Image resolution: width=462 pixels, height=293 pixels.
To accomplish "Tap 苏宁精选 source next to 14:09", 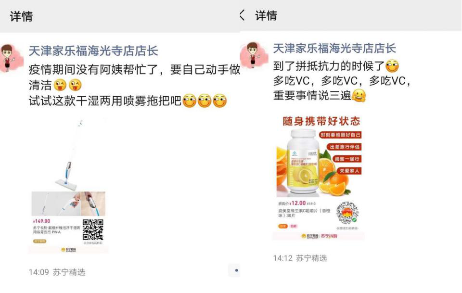I will [69, 272].
